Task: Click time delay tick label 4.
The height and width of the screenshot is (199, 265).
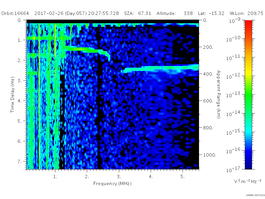Action: tap(20, 101)
